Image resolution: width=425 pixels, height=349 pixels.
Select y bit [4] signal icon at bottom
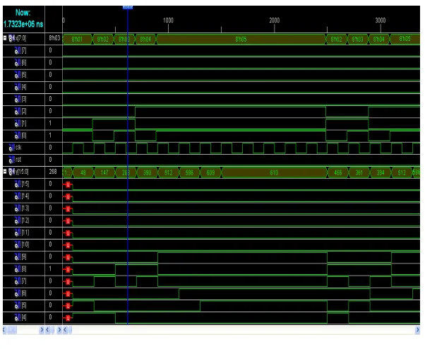point(18,317)
